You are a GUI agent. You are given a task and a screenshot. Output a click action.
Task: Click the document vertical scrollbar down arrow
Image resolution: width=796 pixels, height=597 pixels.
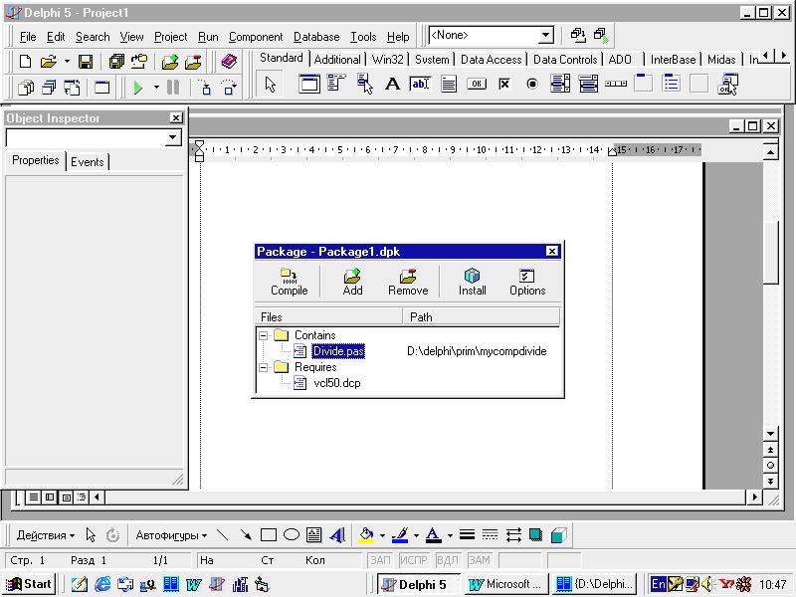tap(770, 434)
